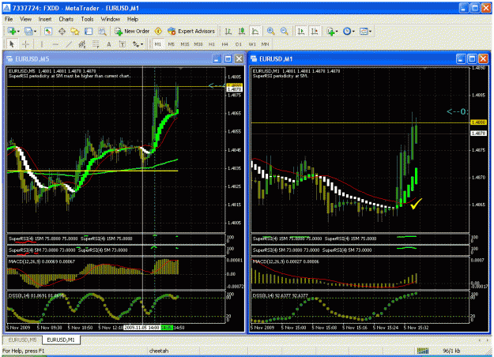This screenshot has height=357, width=494.
Task: Select the Horizontal Line drawing tool
Action: click(x=55, y=44)
